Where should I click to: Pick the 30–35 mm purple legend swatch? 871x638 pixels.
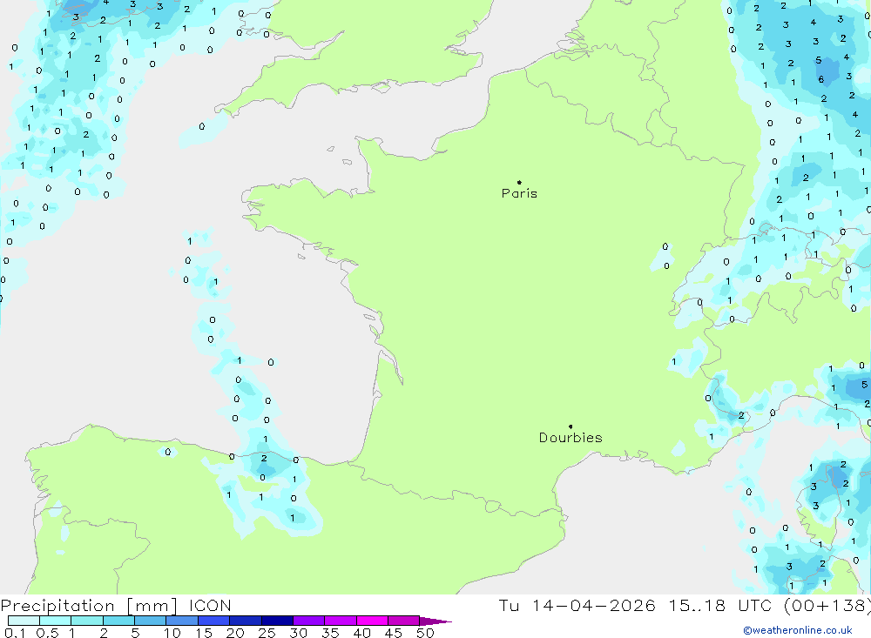pyautogui.click(x=309, y=621)
